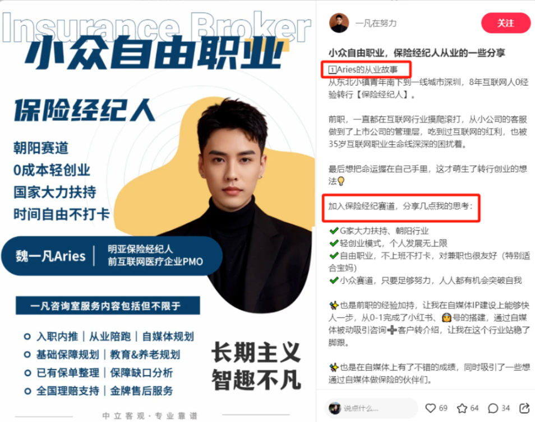Click the comment count 34
The height and width of the screenshot is (422, 535).
506,408
